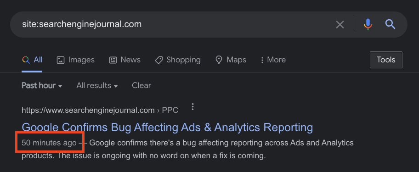Expand the Past hour time filter

coord(42,86)
